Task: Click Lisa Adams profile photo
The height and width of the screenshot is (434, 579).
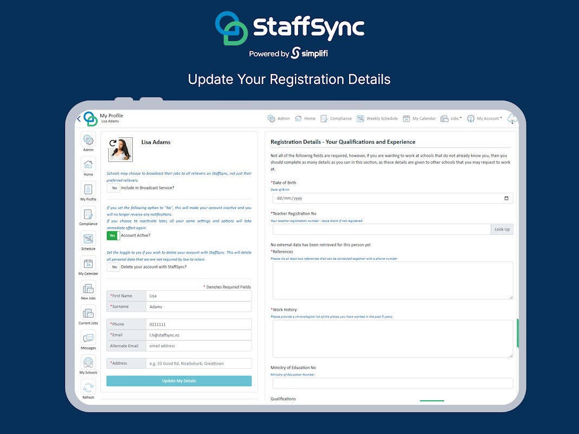Action: [x=120, y=150]
